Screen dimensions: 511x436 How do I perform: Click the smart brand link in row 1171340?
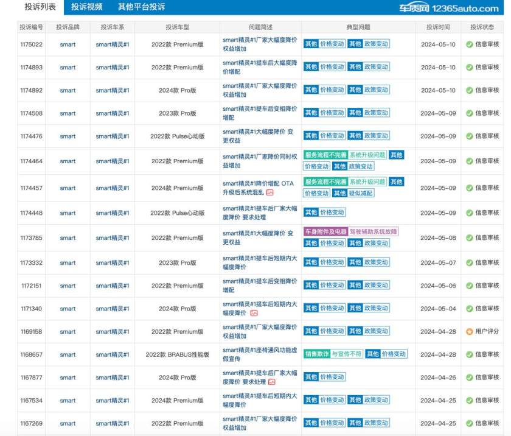point(68,309)
